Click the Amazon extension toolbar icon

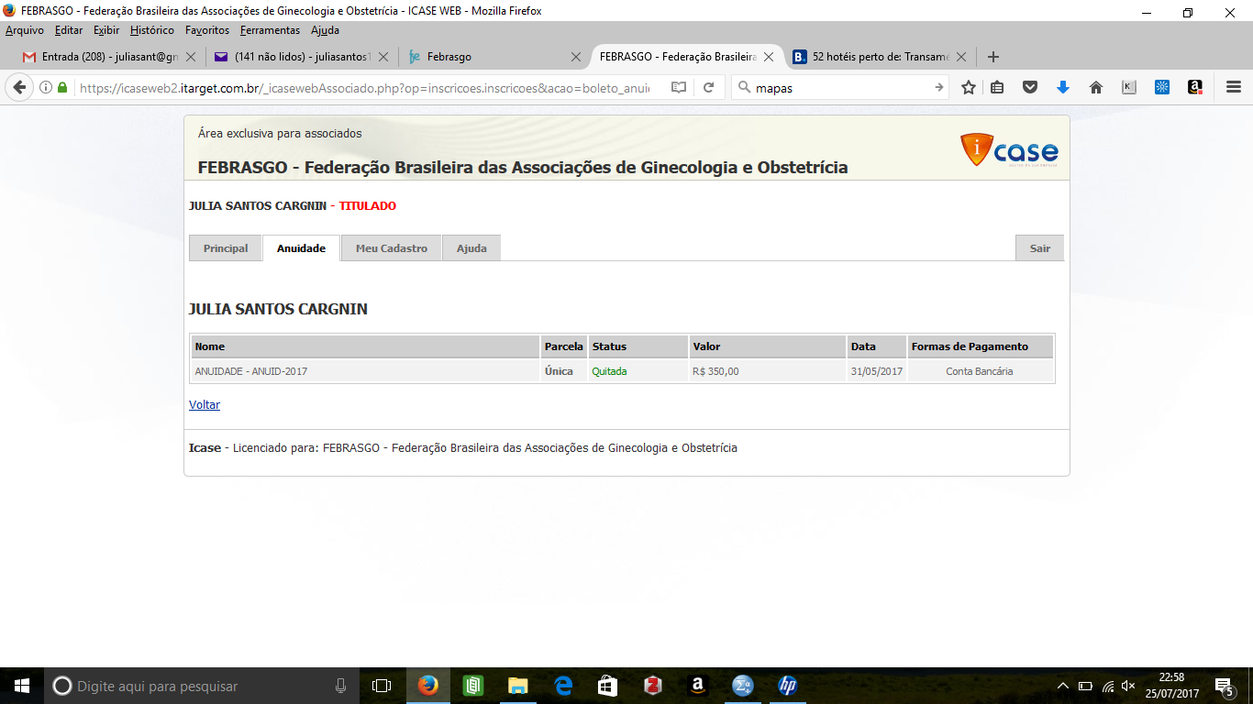click(1194, 88)
